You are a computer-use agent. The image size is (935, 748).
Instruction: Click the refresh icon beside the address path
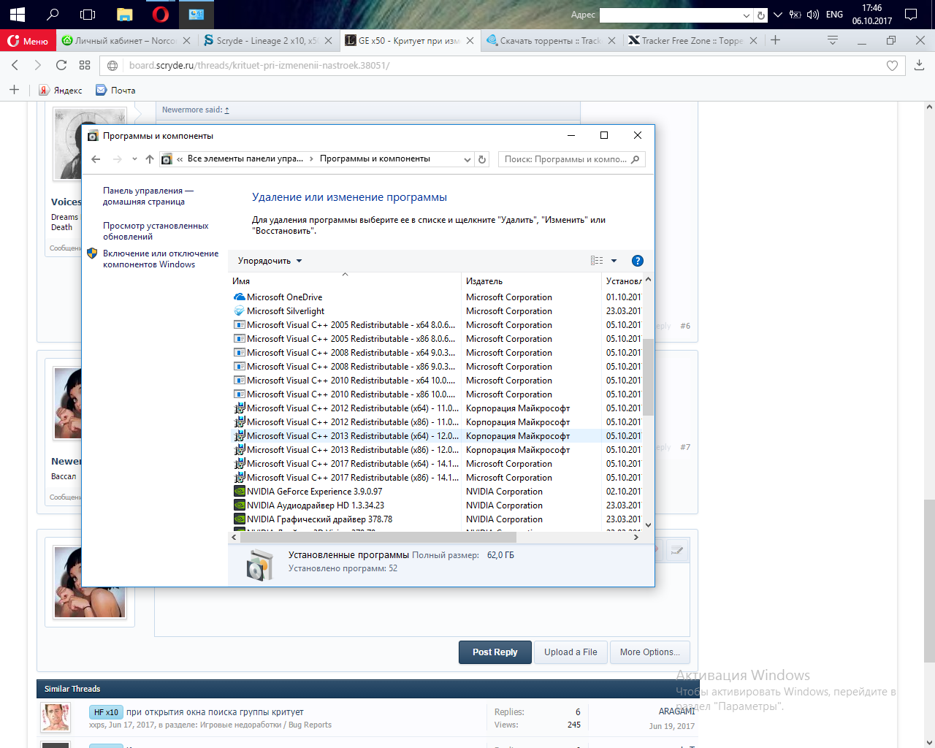coord(482,159)
